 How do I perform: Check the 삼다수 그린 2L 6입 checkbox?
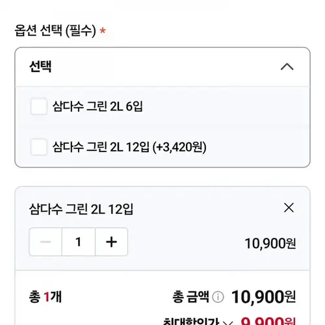click(38, 107)
